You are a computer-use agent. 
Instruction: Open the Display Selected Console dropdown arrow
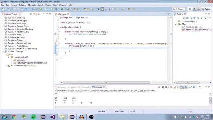(197, 87)
